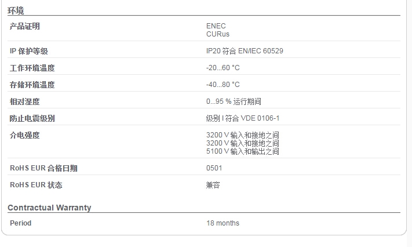
Task: Select the 存储环境温度 label
Action: click(32, 85)
